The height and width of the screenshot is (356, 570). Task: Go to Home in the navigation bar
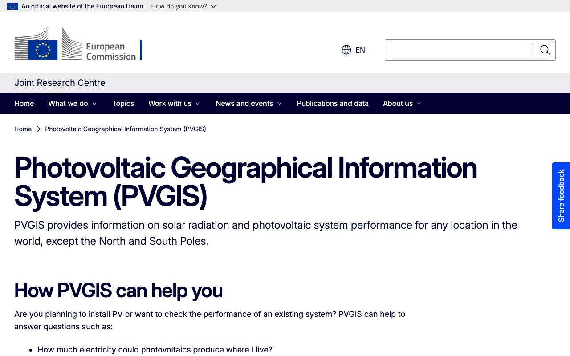[24, 103]
